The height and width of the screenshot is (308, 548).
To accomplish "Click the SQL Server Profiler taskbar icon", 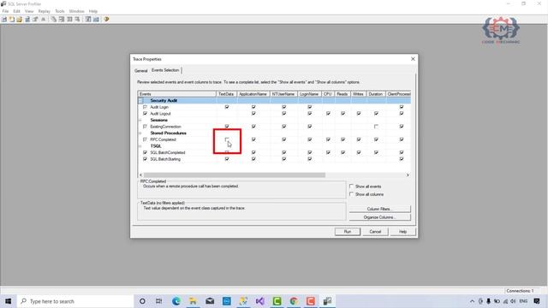I will [327, 301].
